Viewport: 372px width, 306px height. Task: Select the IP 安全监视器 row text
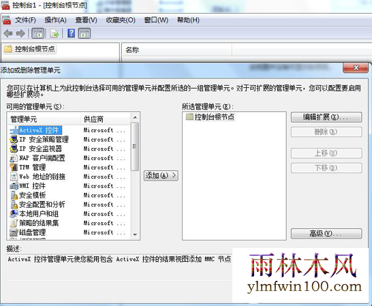[x=41, y=149]
